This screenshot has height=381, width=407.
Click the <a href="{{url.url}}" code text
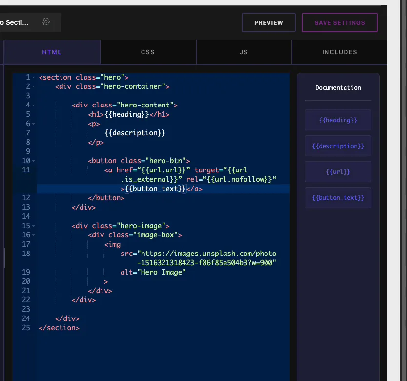point(147,170)
